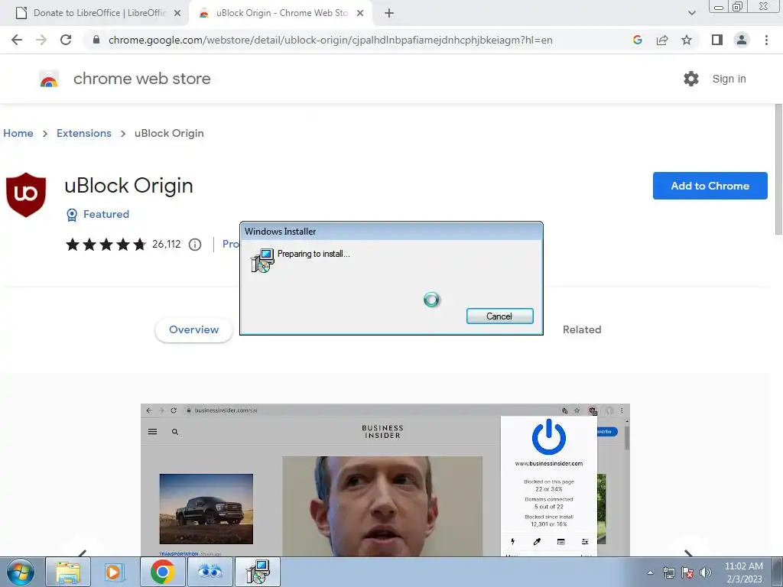
Task: Click the browser forward arrow
Action: pos(41,40)
